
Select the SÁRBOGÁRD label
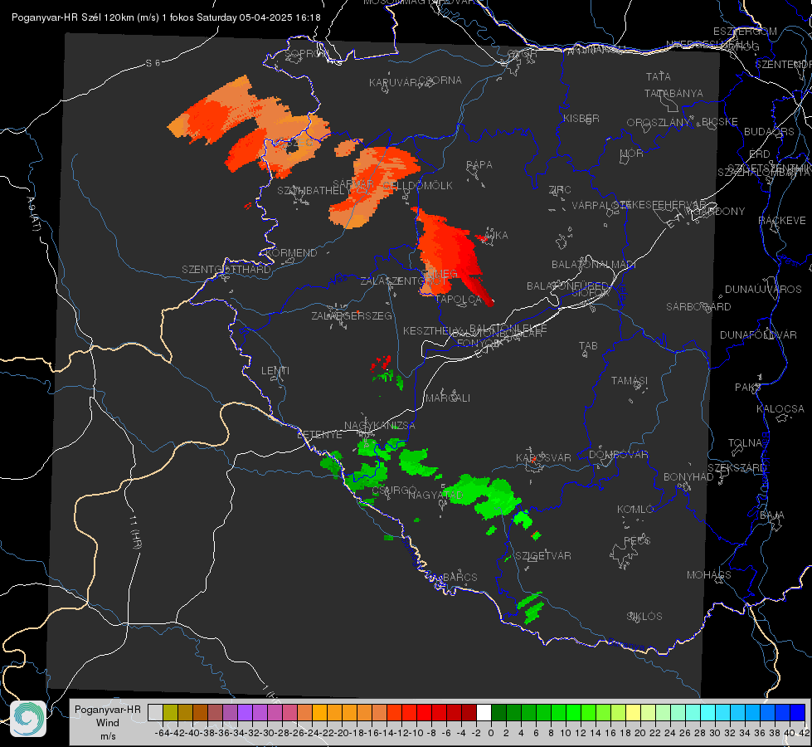698,307
